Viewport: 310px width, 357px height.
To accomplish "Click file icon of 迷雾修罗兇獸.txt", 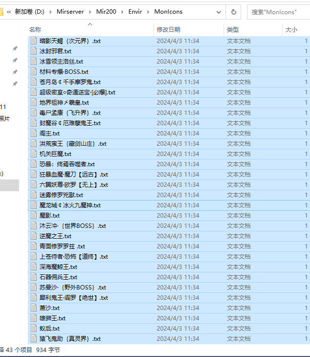I will point(34,195).
